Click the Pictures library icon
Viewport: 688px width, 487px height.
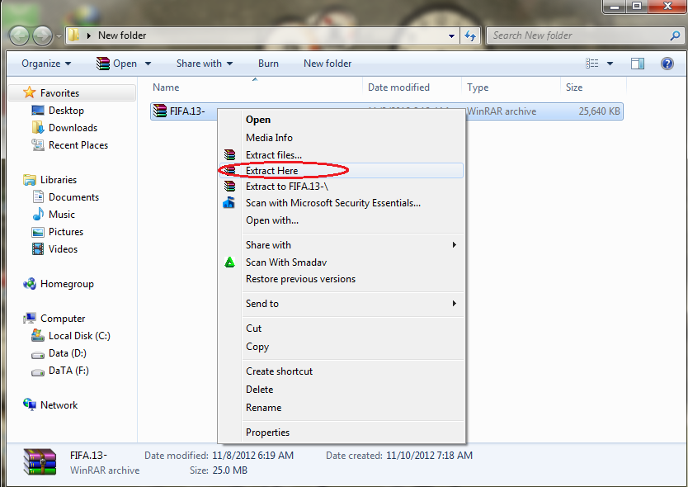38,231
